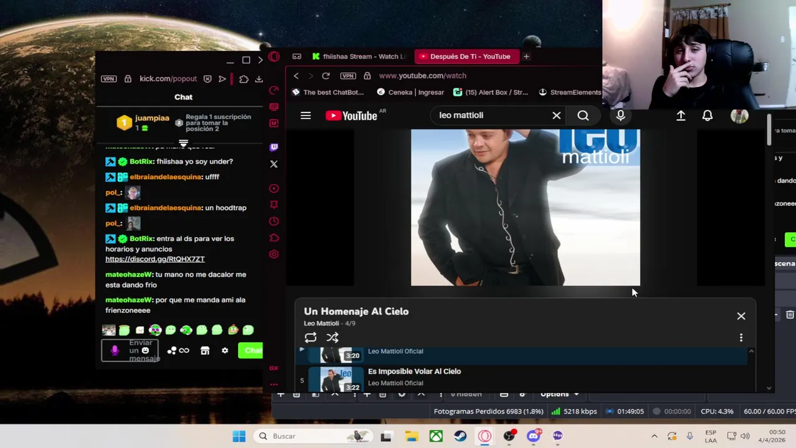
Task: Go back in the Opera browser
Action: [296, 75]
